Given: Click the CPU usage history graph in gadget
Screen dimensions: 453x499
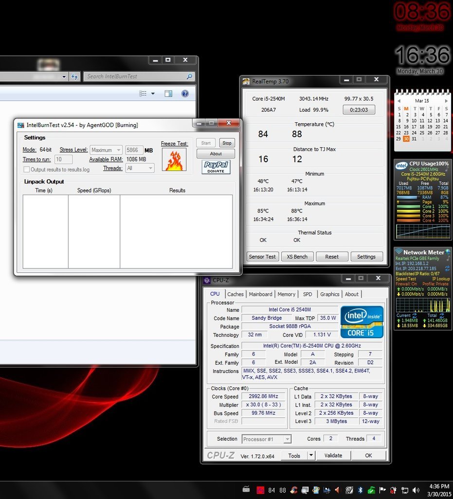Looking at the screenshot, I should [423, 230].
